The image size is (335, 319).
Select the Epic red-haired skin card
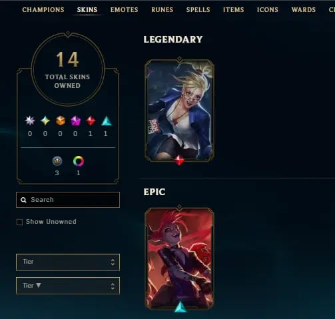coord(179,258)
